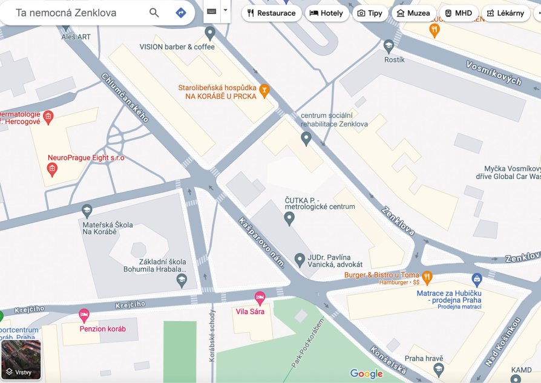
Task: Open the Burger & Bistro u Toma restaurant pin
Action: (427, 278)
